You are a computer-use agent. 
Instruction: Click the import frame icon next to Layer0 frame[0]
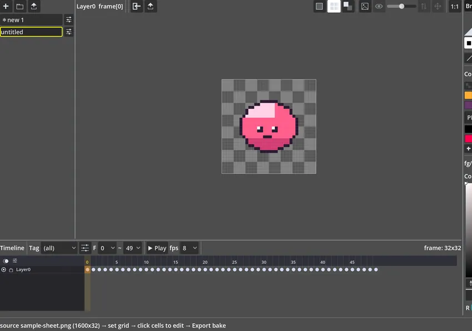tap(137, 6)
